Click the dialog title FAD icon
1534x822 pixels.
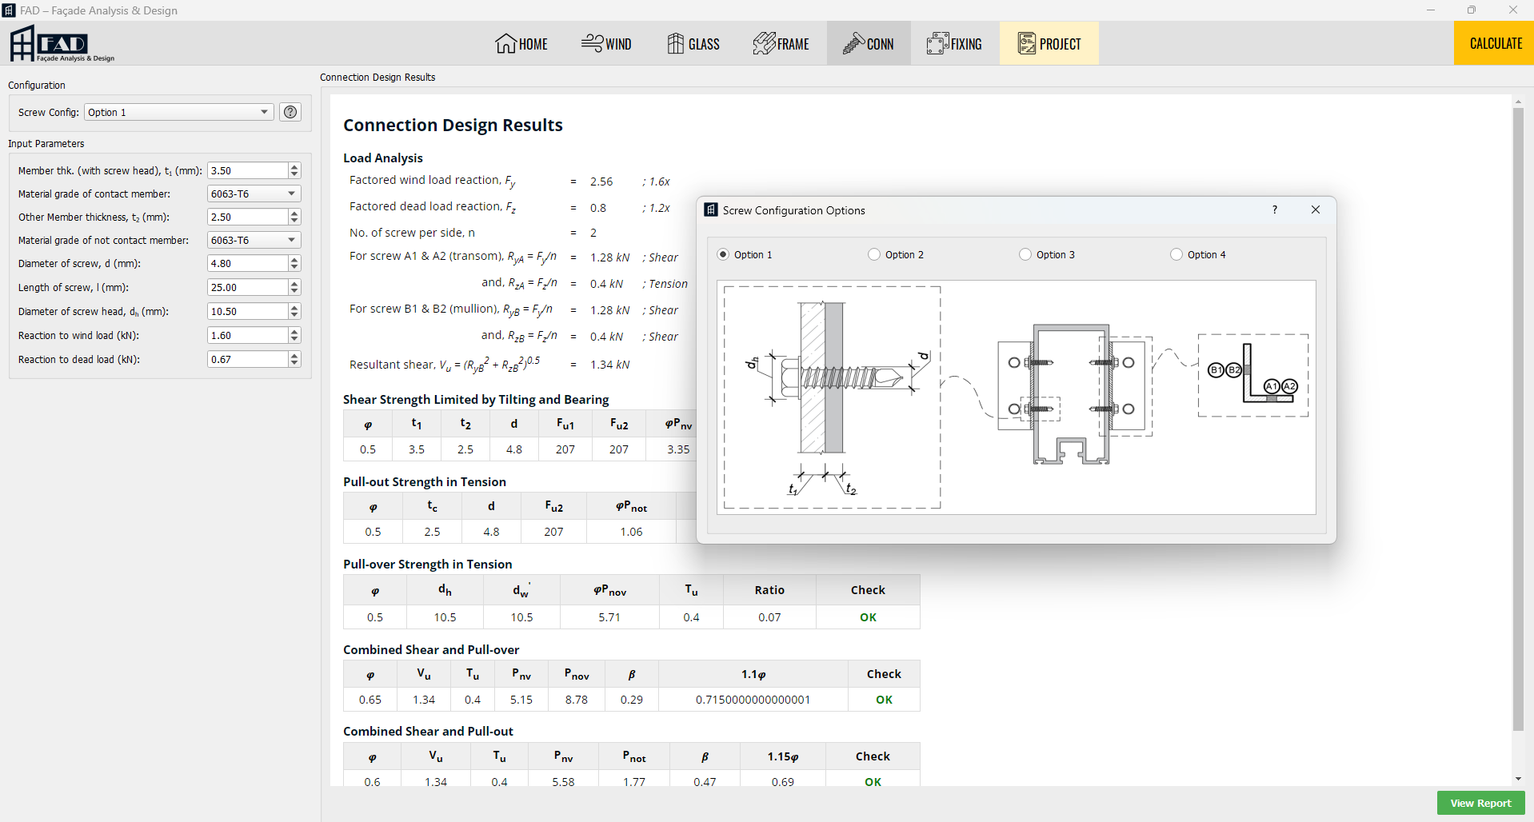pos(710,209)
